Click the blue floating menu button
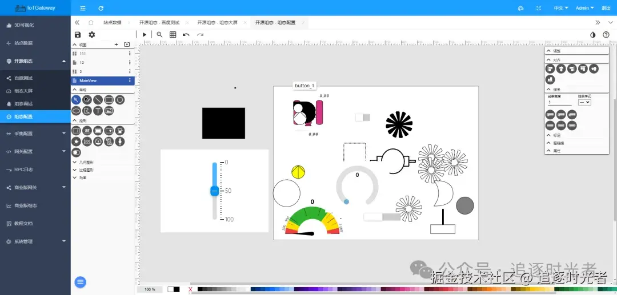 click(81, 282)
